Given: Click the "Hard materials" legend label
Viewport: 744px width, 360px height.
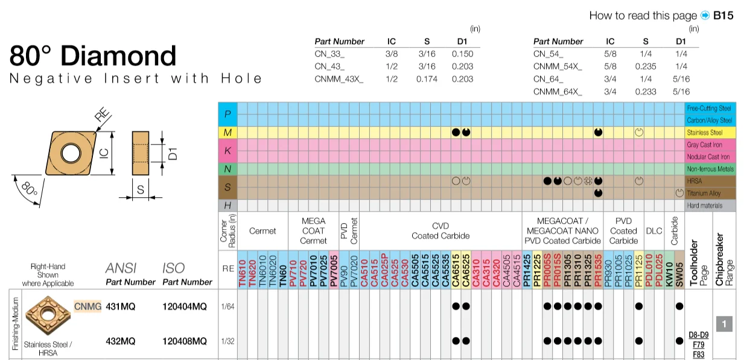Looking at the screenshot, I should pyautogui.click(x=705, y=206).
